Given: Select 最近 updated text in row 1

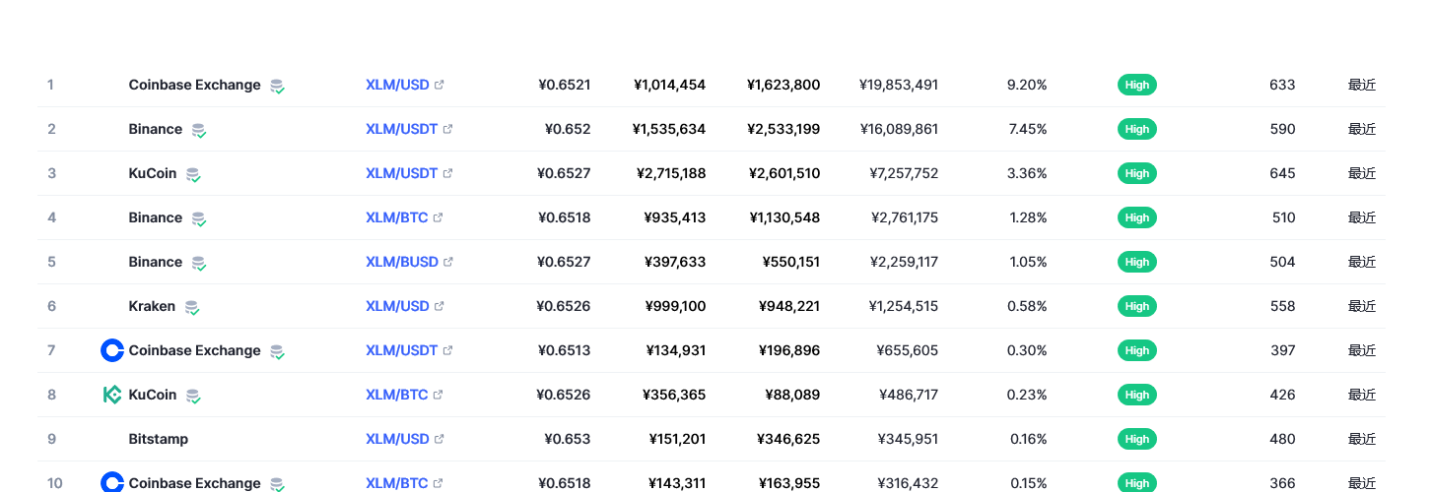Looking at the screenshot, I should [1362, 85].
